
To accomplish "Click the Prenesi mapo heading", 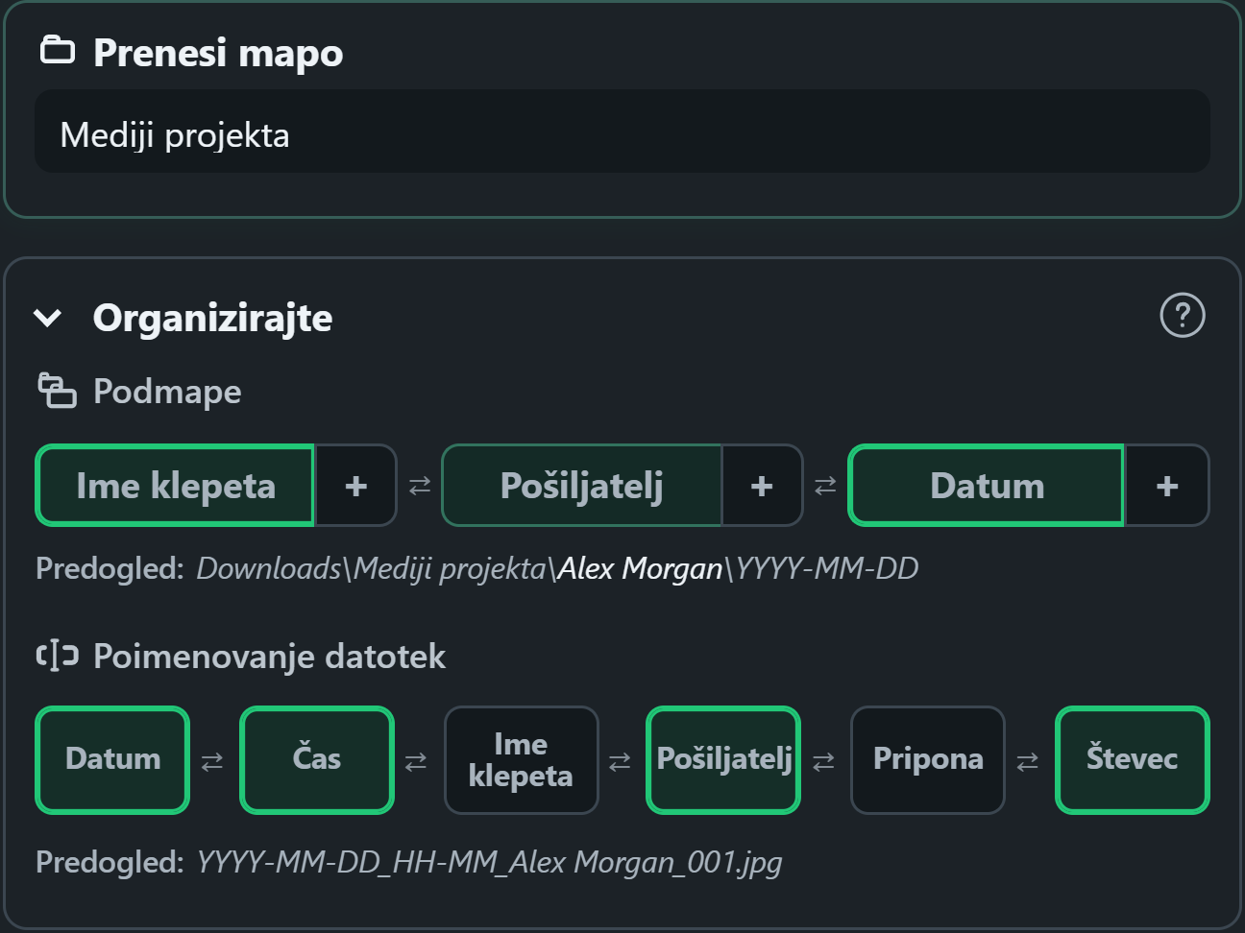I will coord(218,53).
